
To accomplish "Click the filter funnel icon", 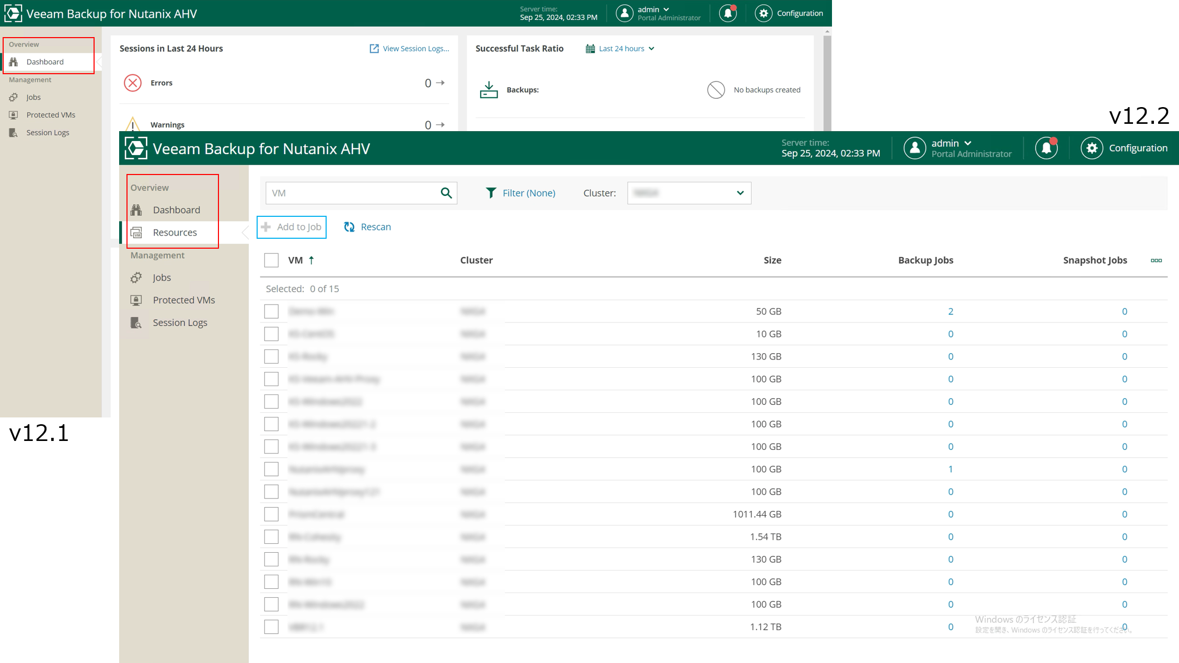I will [x=491, y=193].
